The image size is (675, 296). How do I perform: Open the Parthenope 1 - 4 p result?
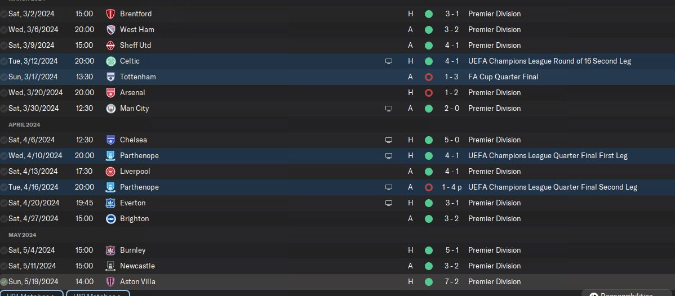coord(451,187)
